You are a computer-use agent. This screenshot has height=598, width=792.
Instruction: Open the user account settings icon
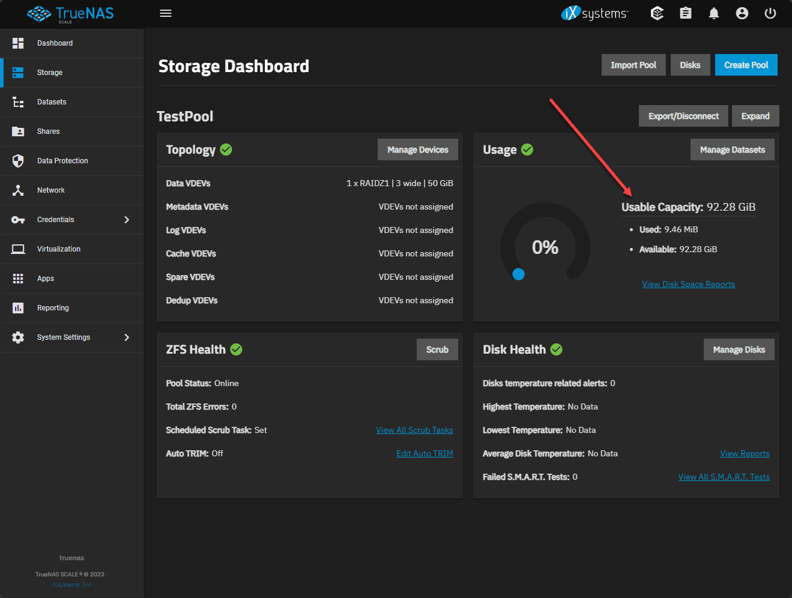pyautogui.click(x=742, y=13)
